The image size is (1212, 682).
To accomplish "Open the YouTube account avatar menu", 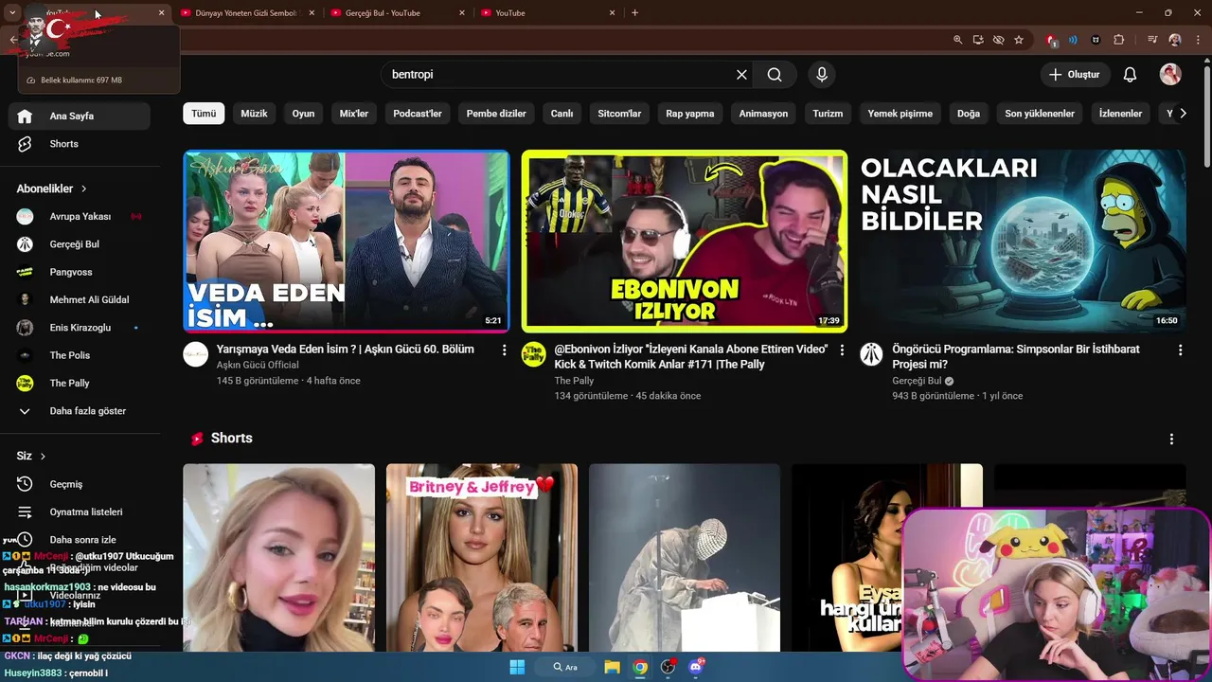I will [1170, 75].
